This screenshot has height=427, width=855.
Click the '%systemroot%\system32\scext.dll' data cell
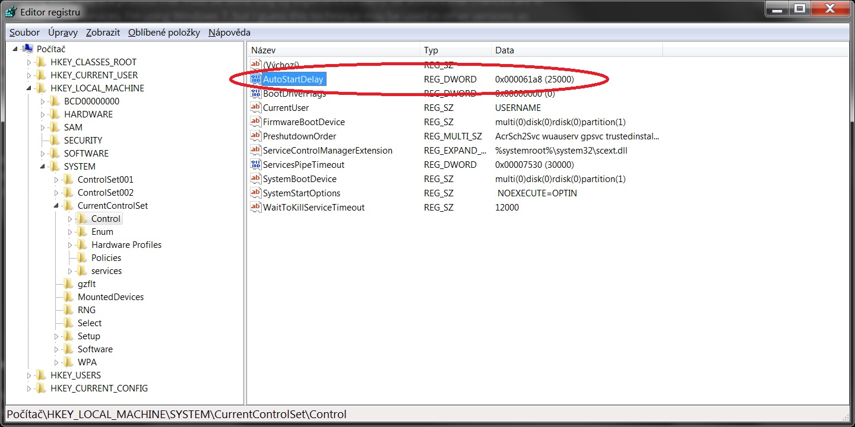pyautogui.click(x=561, y=150)
